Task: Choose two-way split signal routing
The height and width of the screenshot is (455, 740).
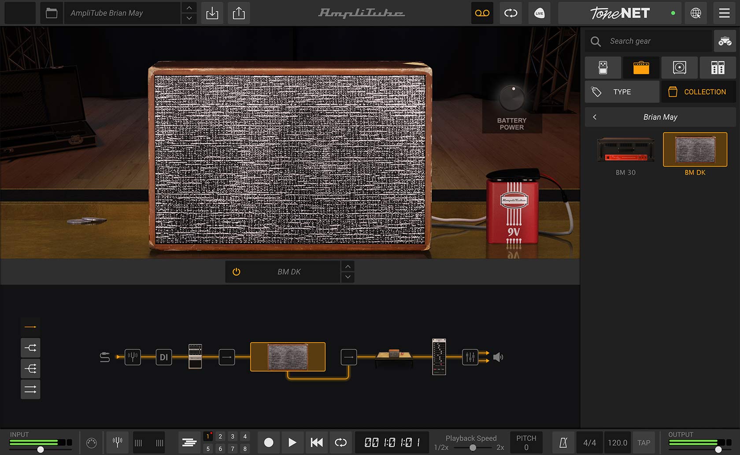Action: tap(30, 348)
